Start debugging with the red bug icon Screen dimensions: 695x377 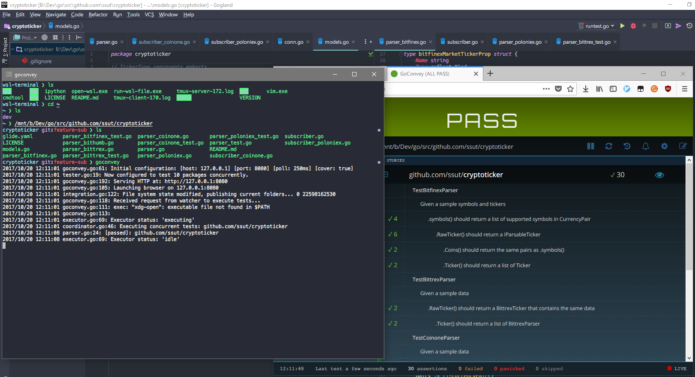click(633, 26)
